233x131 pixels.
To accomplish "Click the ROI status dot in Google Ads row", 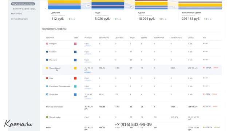I will pyautogui.click(x=204, y=94).
